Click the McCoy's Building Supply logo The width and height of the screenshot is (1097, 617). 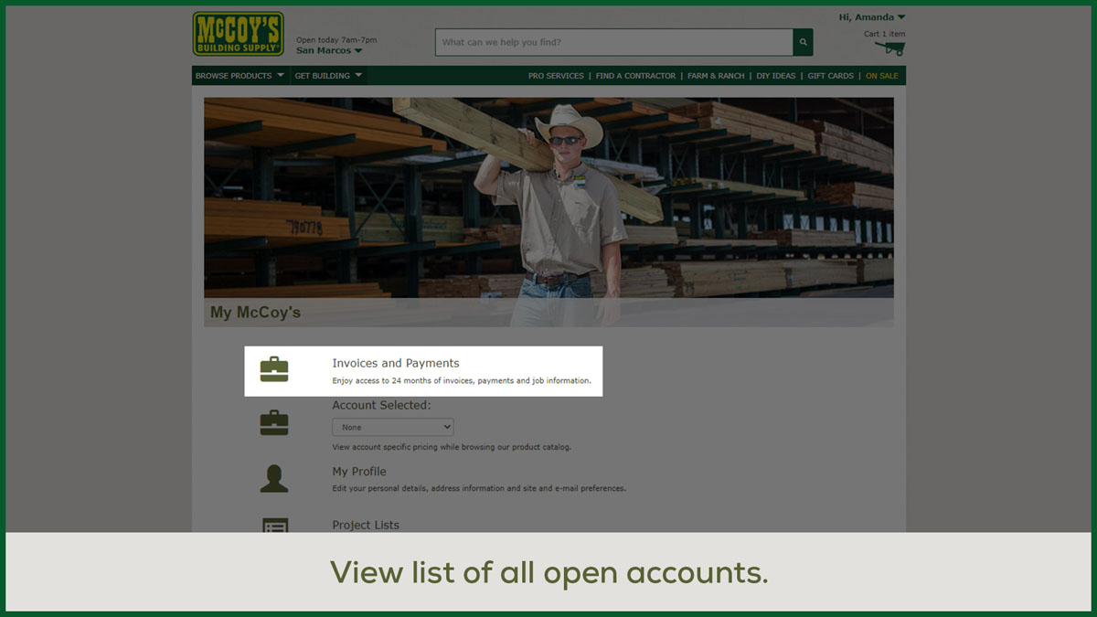pos(238,34)
